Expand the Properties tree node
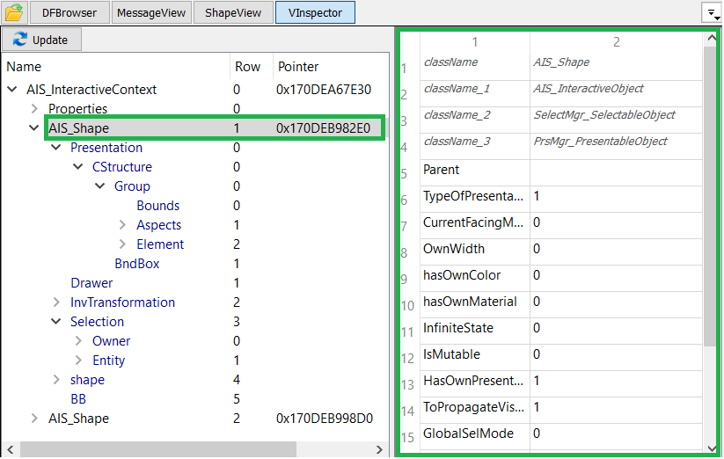Viewport: 724px width, 459px height. coord(34,109)
